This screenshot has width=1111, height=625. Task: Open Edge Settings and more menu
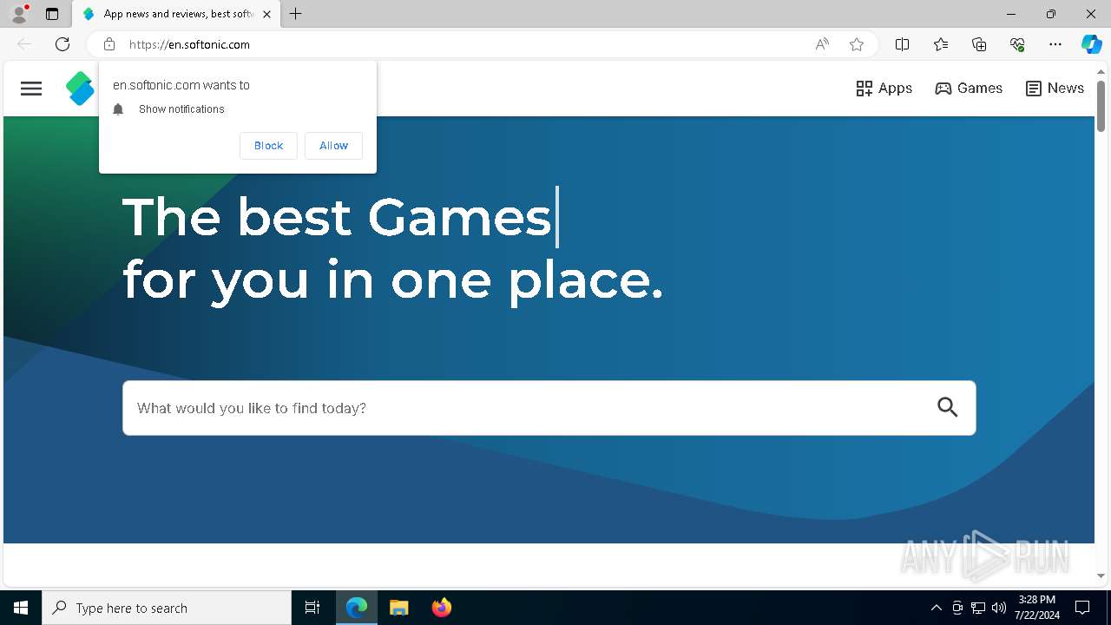(1055, 44)
